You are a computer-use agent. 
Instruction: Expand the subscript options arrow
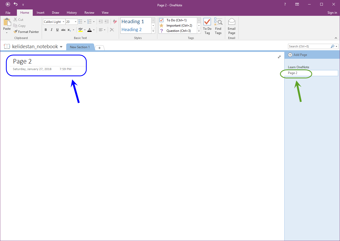[x=74, y=30]
